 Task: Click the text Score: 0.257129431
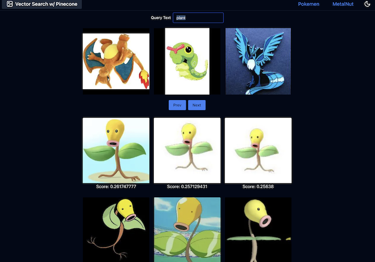click(x=187, y=187)
